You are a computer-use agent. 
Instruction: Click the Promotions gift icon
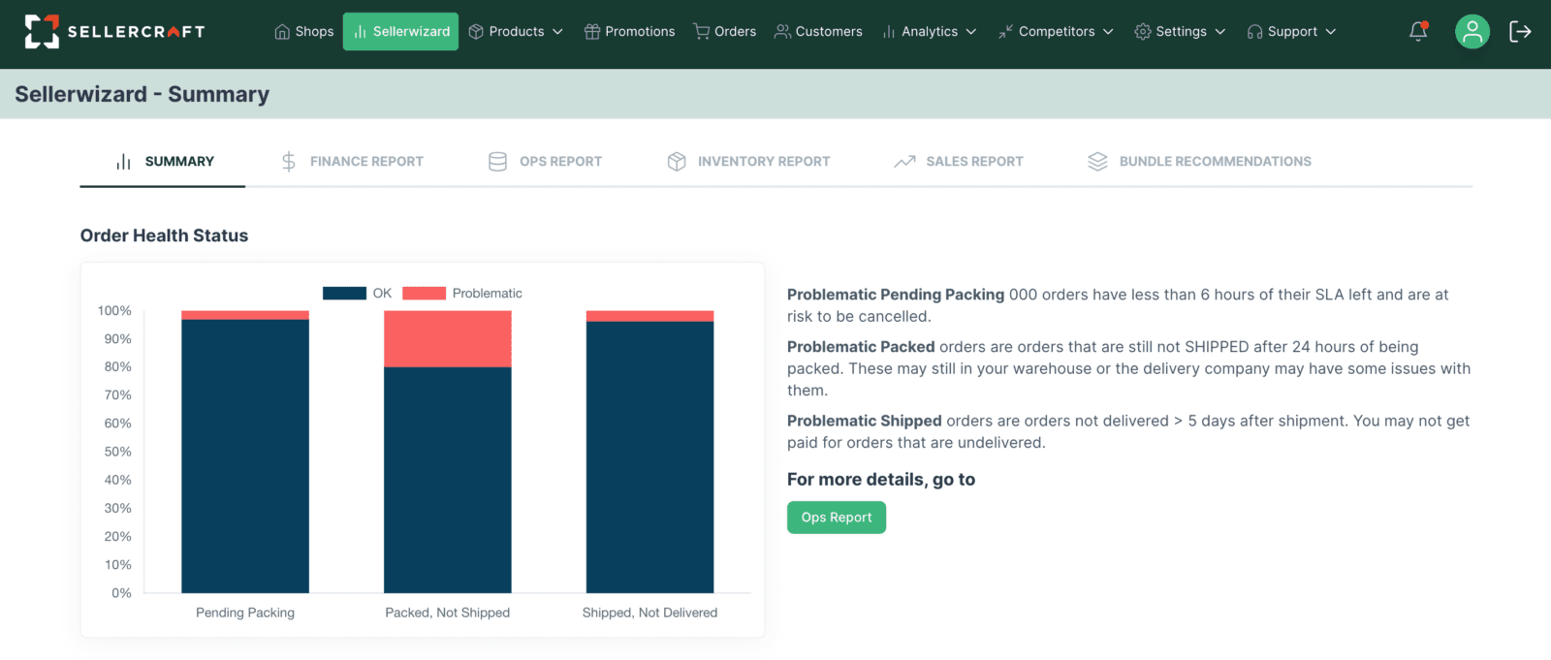592,32
